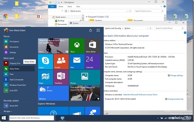The image size is (194, 122).
Task: Open File Explorer quick toolbar dropdown
Action: 61,2
